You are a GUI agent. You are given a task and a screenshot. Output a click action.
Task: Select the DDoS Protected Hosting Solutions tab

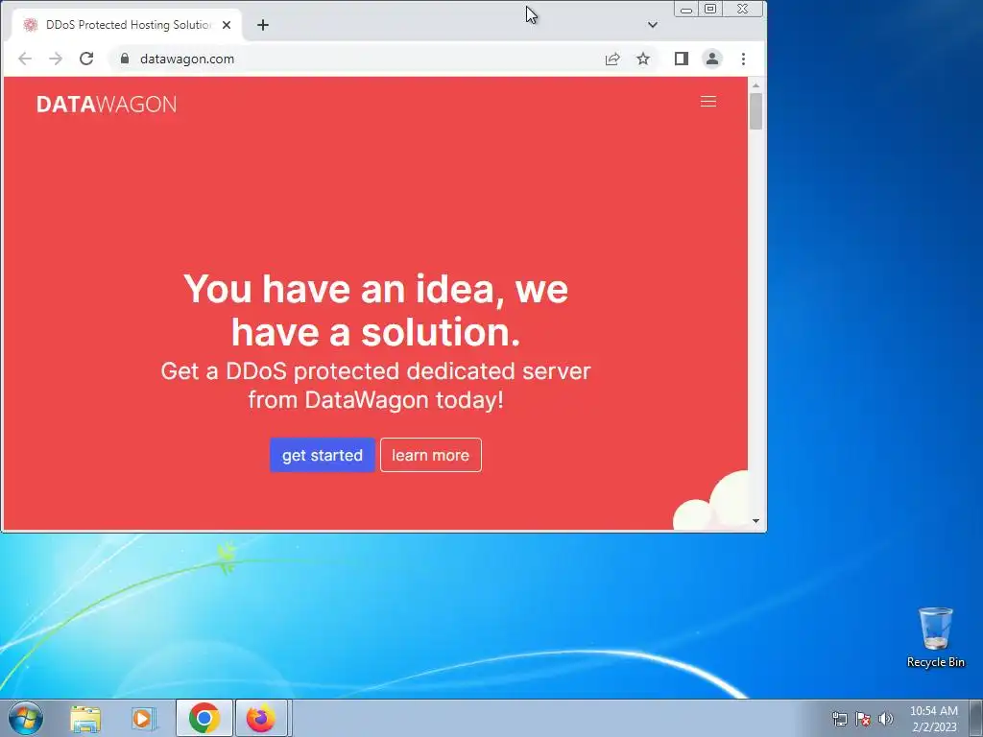pos(127,25)
